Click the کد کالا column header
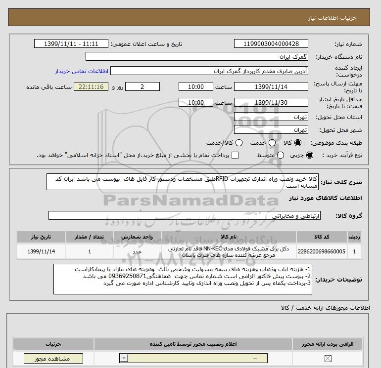The image size is (381, 368). (x=322, y=237)
